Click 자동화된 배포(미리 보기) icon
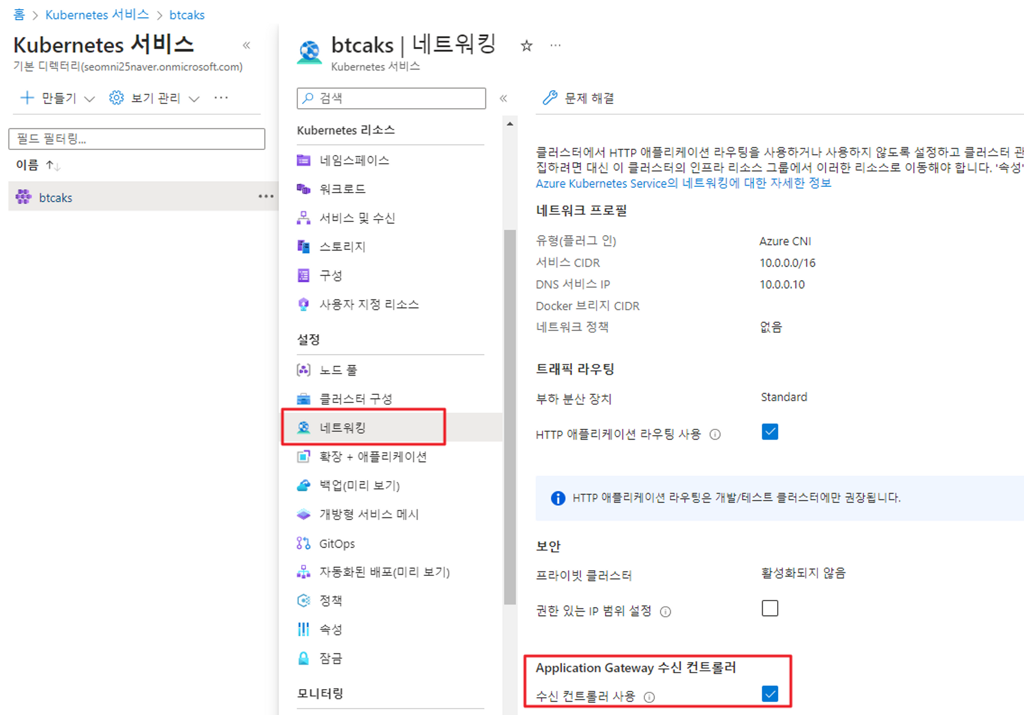This screenshot has width=1024, height=715. tap(303, 572)
